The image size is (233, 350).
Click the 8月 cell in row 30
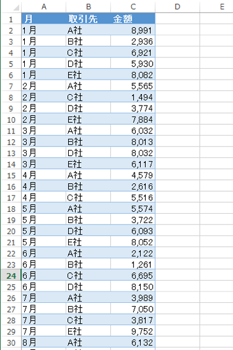(44, 342)
